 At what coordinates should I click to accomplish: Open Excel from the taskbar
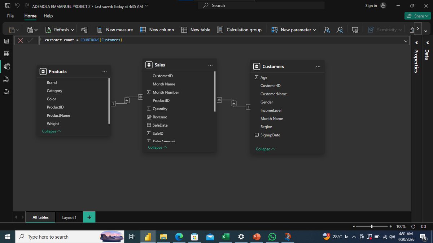(x=226, y=237)
